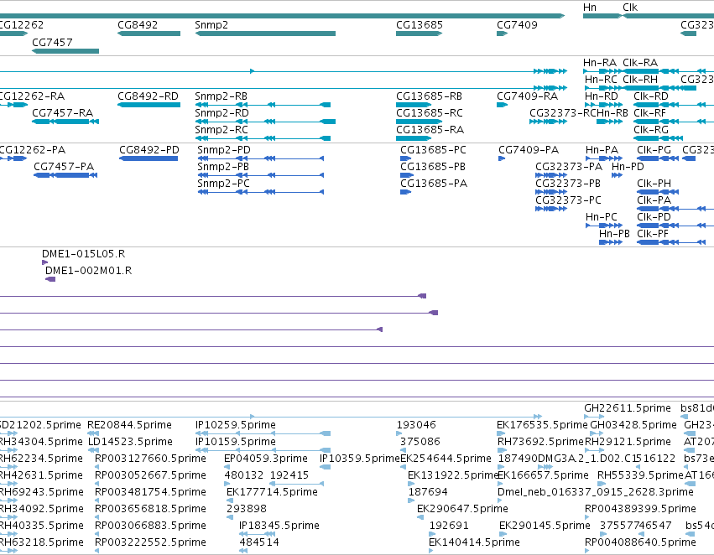Click protein label Hn-PB
The width and height of the screenshot is (714, 555).
pyautogui.click(x=614, y=234)
